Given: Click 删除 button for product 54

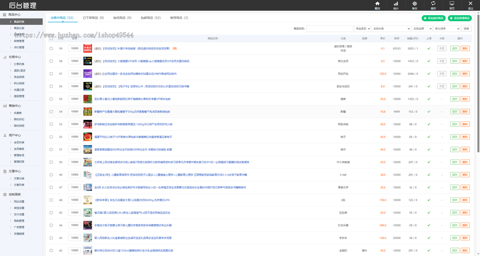Looking at the screenshot, I should click(x=465, y=111).
